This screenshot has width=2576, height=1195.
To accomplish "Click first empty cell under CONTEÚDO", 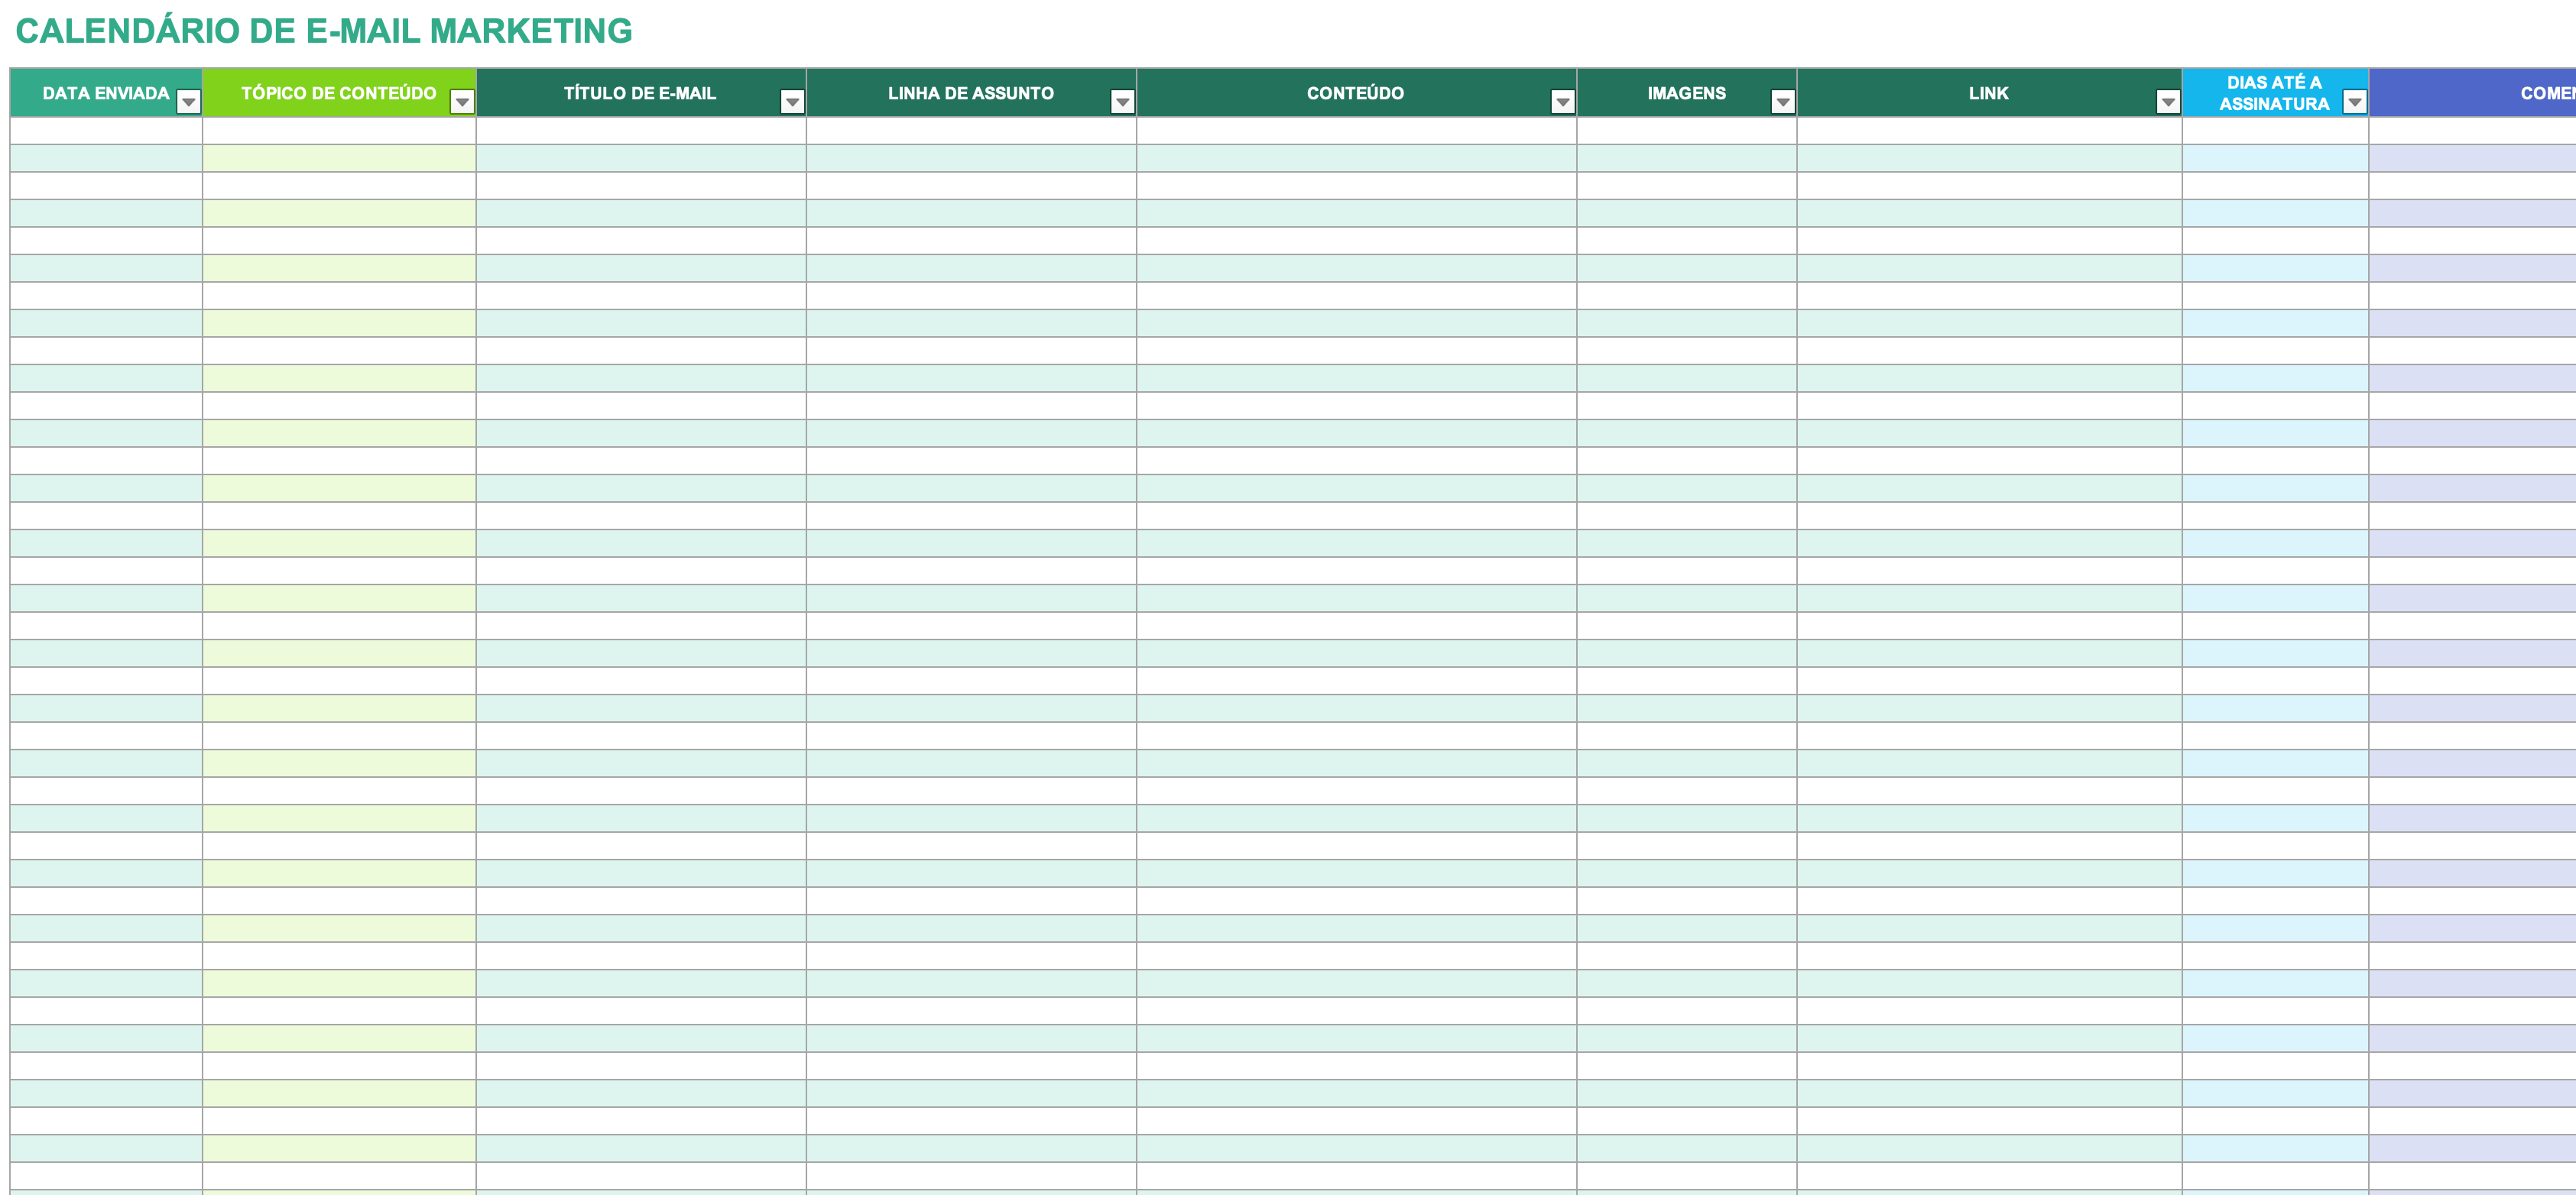I will point(1356,131).
